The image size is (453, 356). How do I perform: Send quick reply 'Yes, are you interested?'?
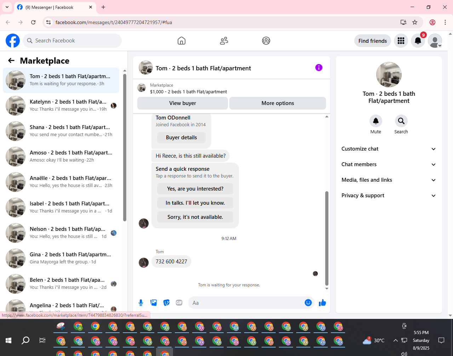pyautogui.click(x=195, y=189)
